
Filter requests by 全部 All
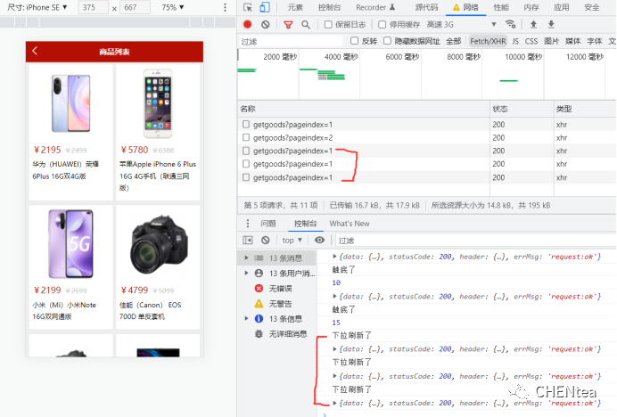pyautogui.click(x=453, y=41)
